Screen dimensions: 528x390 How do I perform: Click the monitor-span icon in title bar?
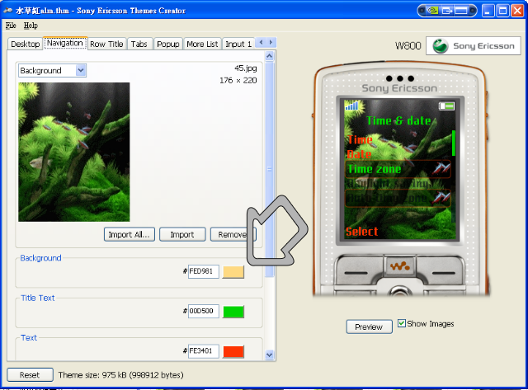(x=461, y=11)
